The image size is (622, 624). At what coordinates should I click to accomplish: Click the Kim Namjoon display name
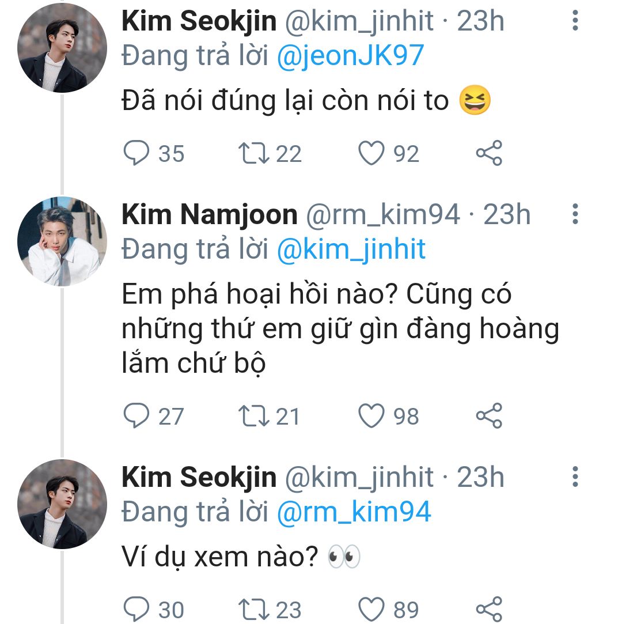pyautogui.click(x=209, y=214)
